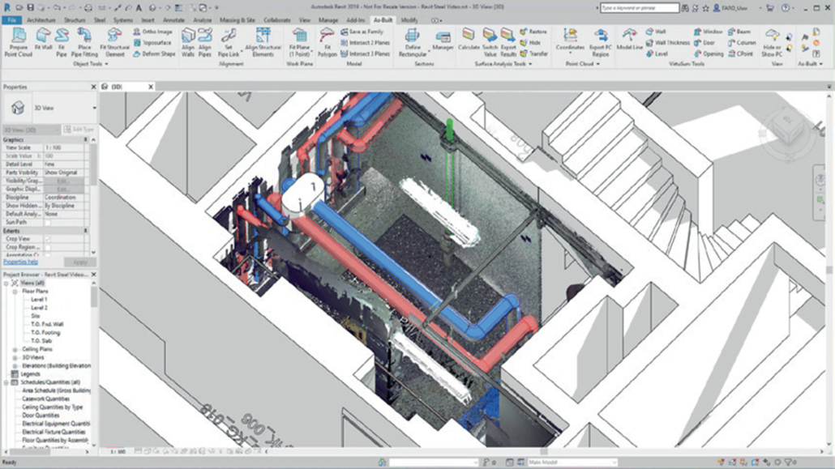Enable the Sun Path checkbox
Image resolution: width=835 pixels, height=469 pixels.
(49, 223)
